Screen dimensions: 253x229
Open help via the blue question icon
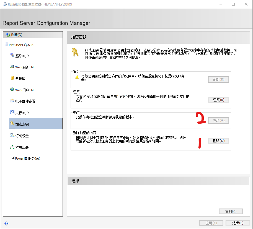point(6,223)
